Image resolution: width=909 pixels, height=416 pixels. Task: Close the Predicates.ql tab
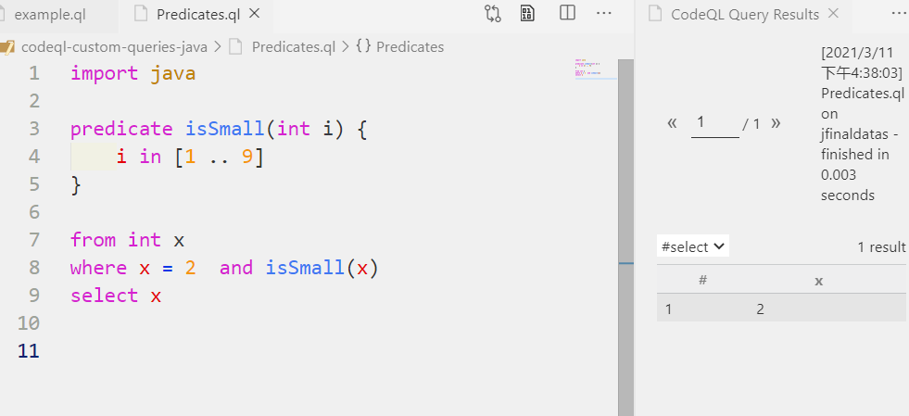(254, 13)
